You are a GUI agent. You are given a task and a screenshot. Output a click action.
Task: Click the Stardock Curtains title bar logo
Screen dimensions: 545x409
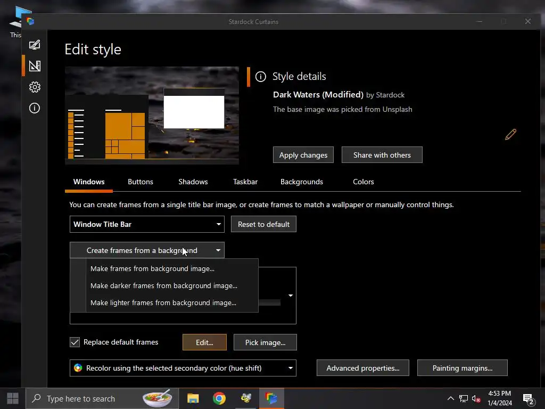tap(30, 21)
